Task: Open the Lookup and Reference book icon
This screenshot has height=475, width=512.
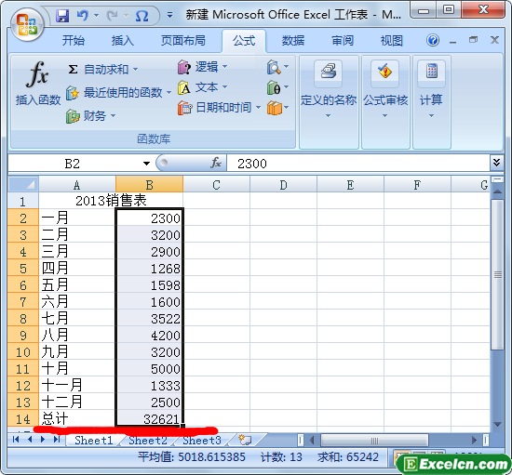Action: pyautogui.click(x=274, y=67)
